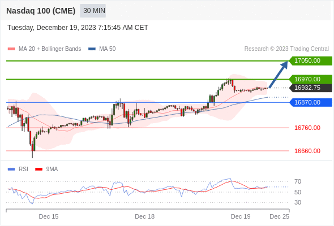Click the RSI 70 axis value
Screen dimensions: 334x226
click(298, 181)
